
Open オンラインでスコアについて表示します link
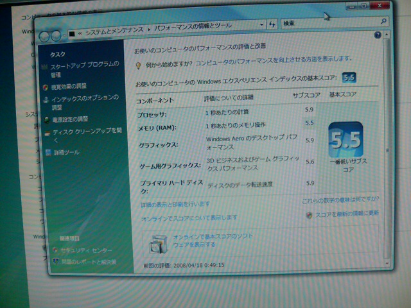[189, 218]
